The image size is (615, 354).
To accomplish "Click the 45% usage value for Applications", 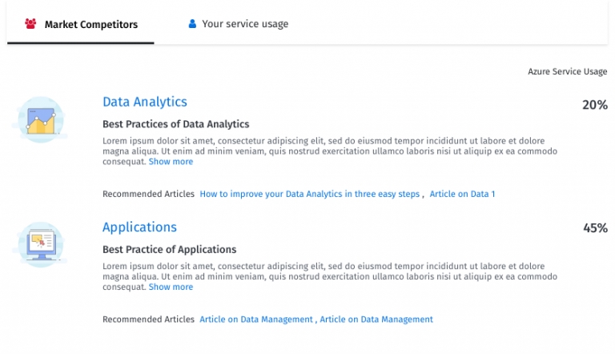I will pos(594,228).
